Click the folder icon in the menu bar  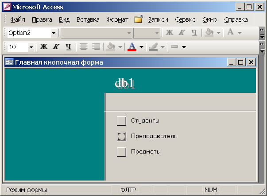[138, 19]
